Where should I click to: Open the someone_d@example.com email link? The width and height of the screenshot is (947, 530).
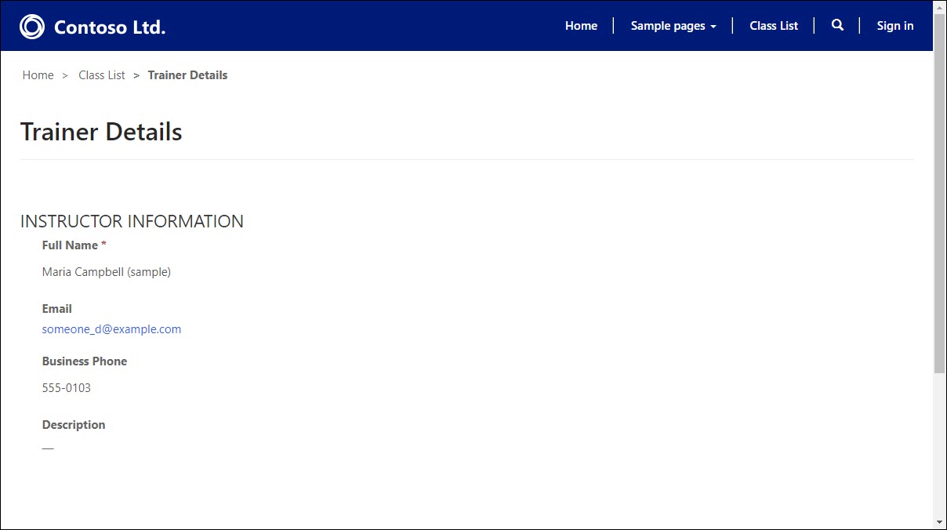click(x=111, y=329)
